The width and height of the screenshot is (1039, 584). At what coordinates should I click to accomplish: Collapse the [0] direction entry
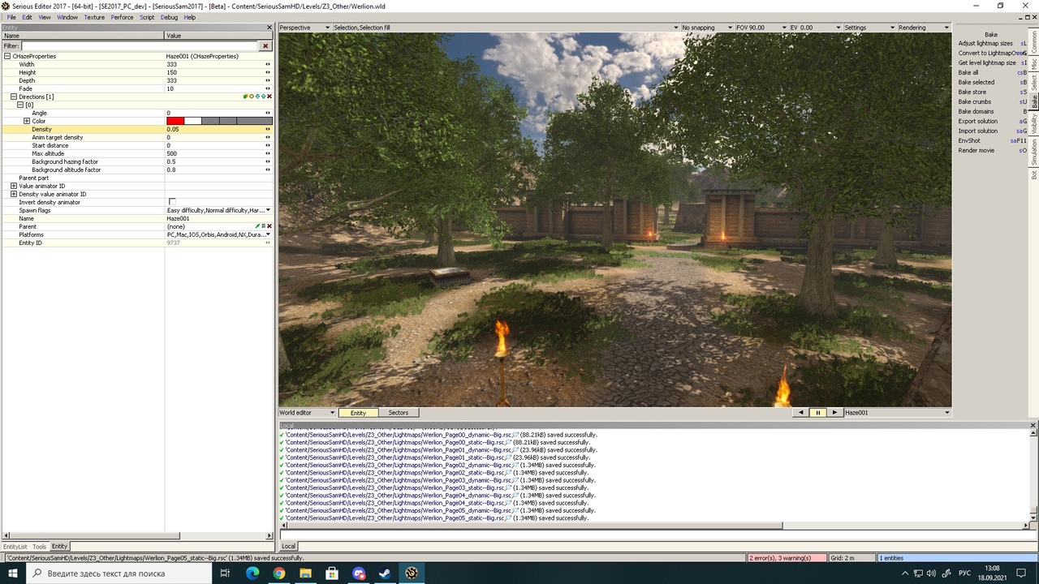[x=20, y=105]
